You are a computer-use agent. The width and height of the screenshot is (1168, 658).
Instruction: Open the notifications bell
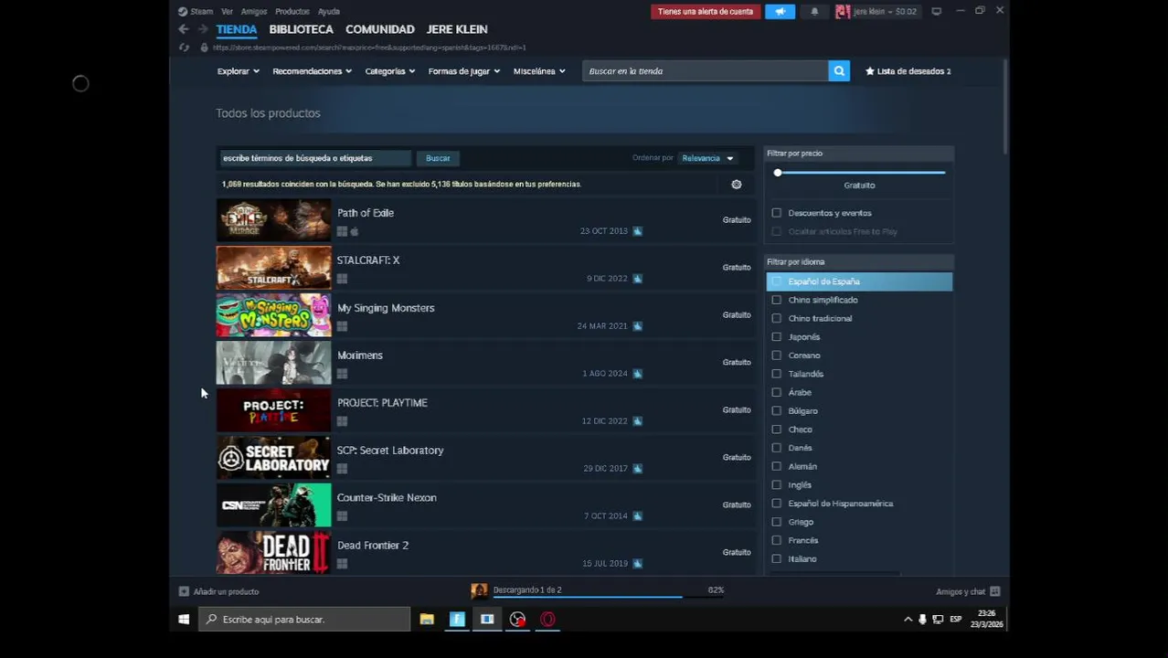click(814, 12)
